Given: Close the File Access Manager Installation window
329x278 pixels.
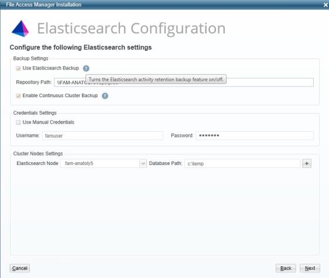Looking at the screenshot, I should (325, 5).
